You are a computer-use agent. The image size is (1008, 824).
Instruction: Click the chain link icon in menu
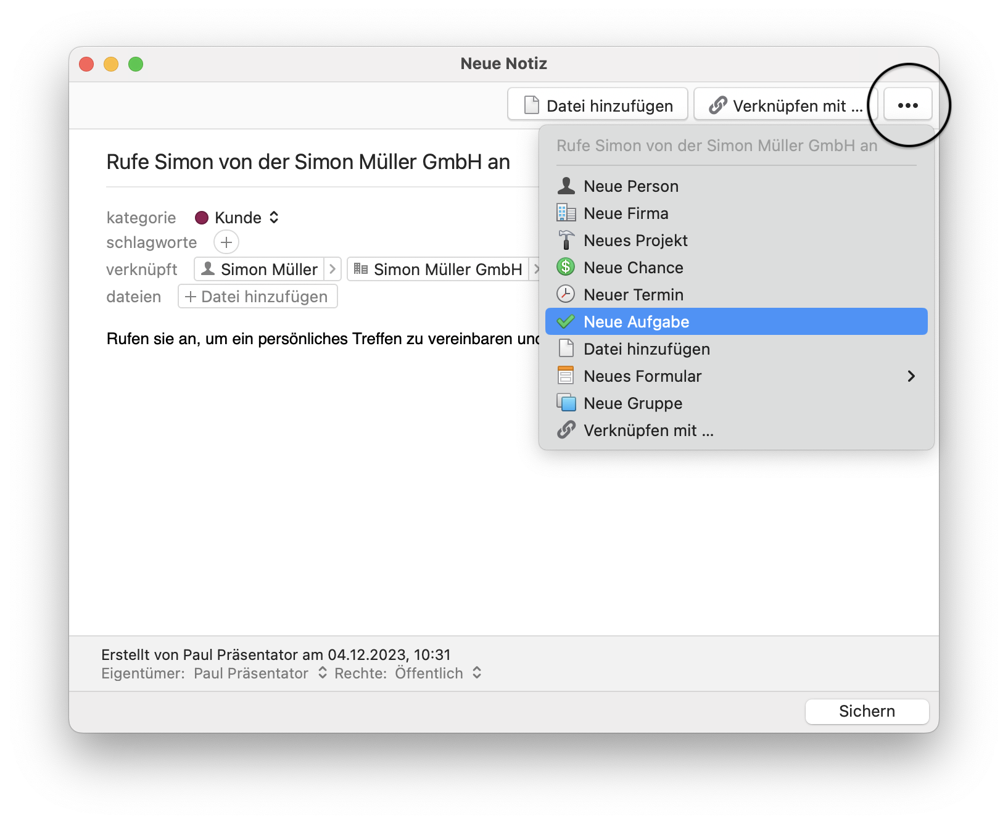(x=566, y=430)
